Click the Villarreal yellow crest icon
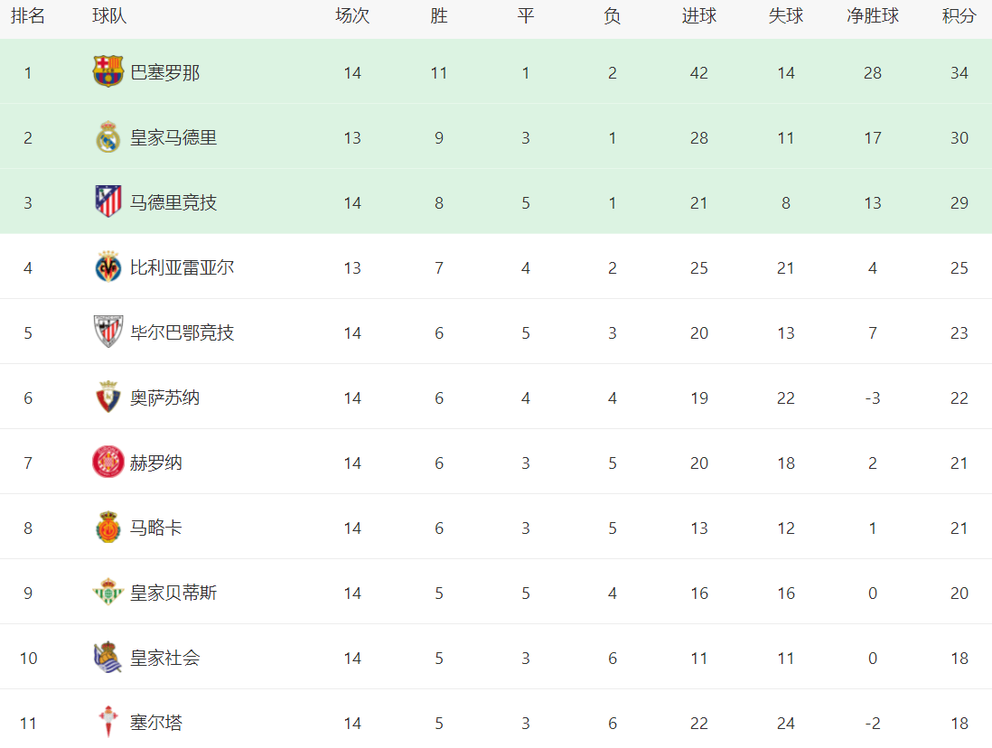The width and height of the screenshot is (992, 748). (x=108, y=267)
